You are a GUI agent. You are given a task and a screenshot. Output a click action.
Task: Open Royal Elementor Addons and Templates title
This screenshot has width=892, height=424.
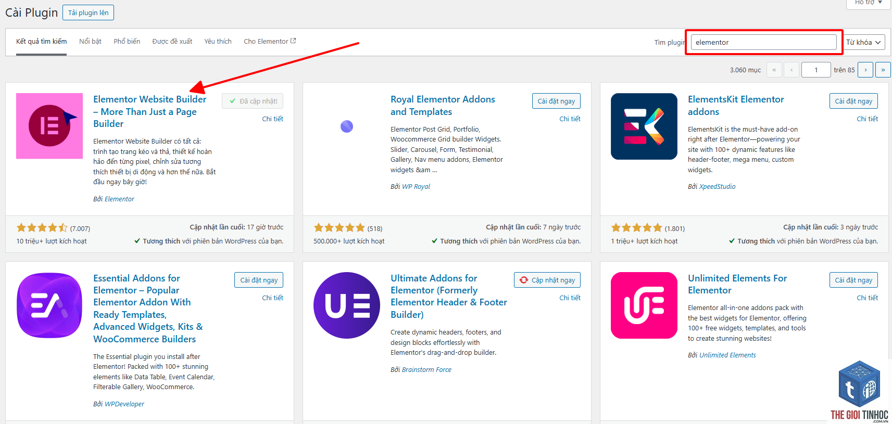pyautogui.click(x=443, y=106)
